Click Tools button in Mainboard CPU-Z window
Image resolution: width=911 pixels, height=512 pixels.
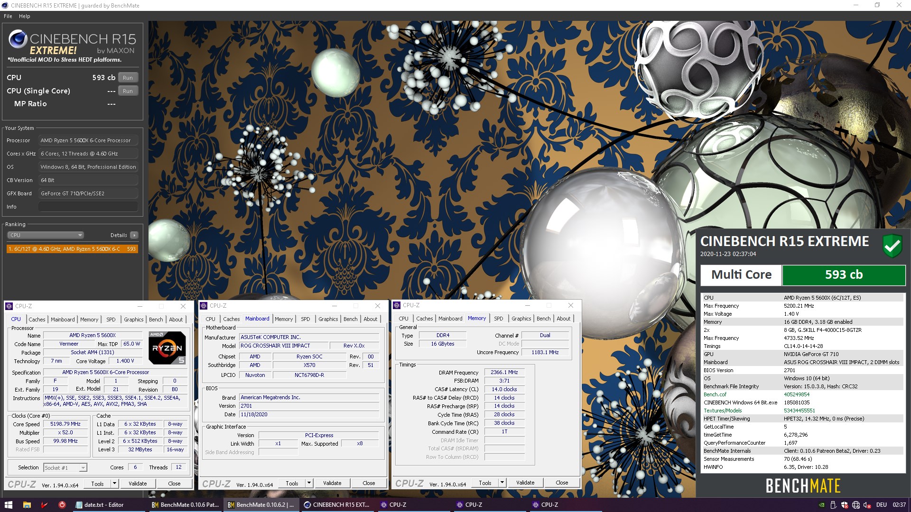[x=292, y=483]
